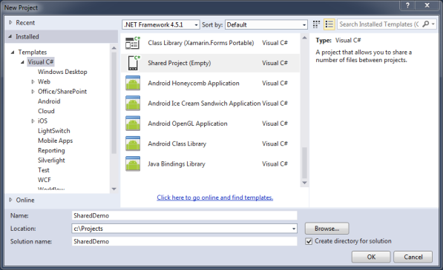Close the New Project dialog
Viewport: 443px width, 270px height.
tap(427, 5)
